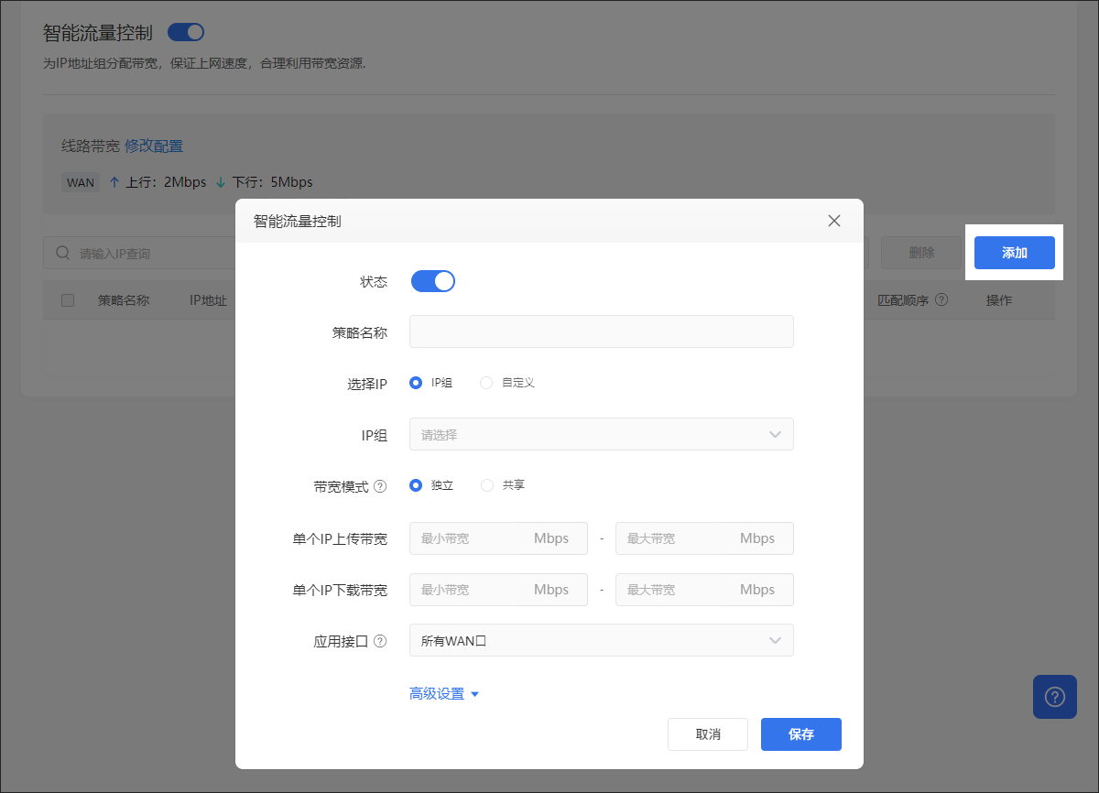Click the 取消 button
Image resolution: width=1099 pixels, height=793 pixels.
click(x=708, y=734)
